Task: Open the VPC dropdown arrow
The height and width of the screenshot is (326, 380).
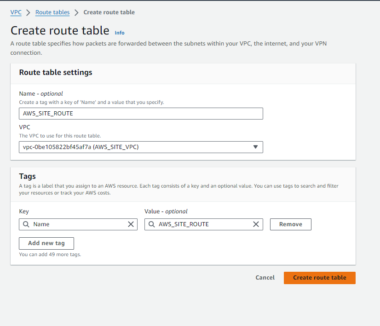Action: pos(255,147)
